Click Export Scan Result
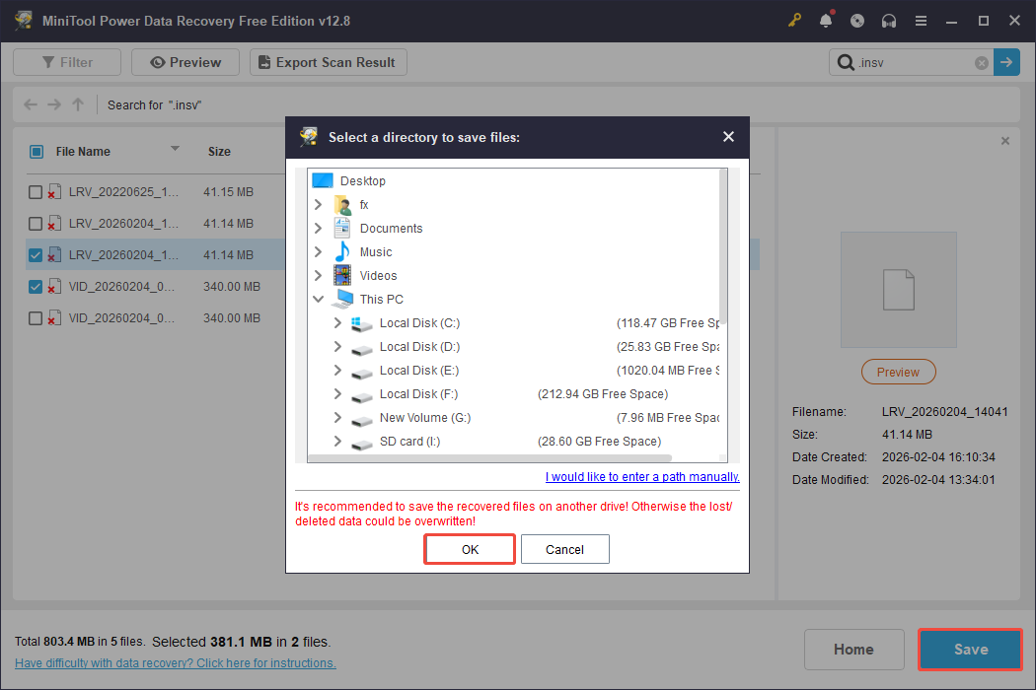The image size is (1036, 690). click(328, 61)
